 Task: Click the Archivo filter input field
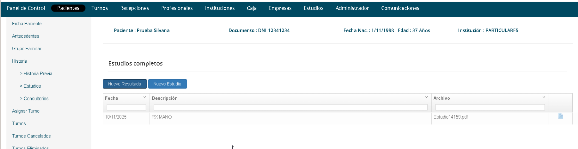point(490,107)
